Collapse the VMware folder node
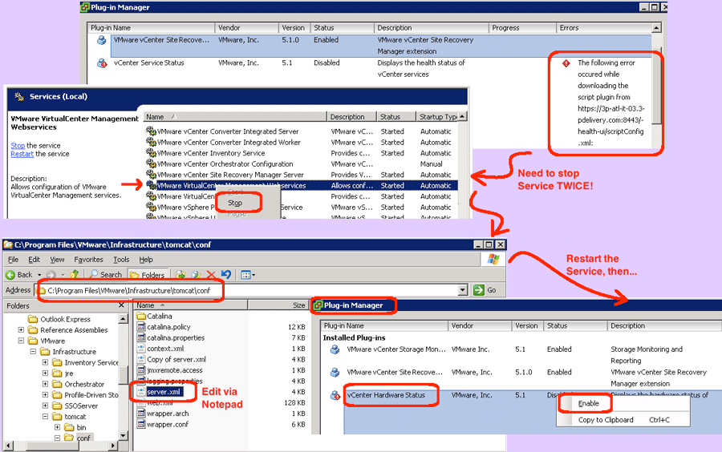 (x=21, y=341)
